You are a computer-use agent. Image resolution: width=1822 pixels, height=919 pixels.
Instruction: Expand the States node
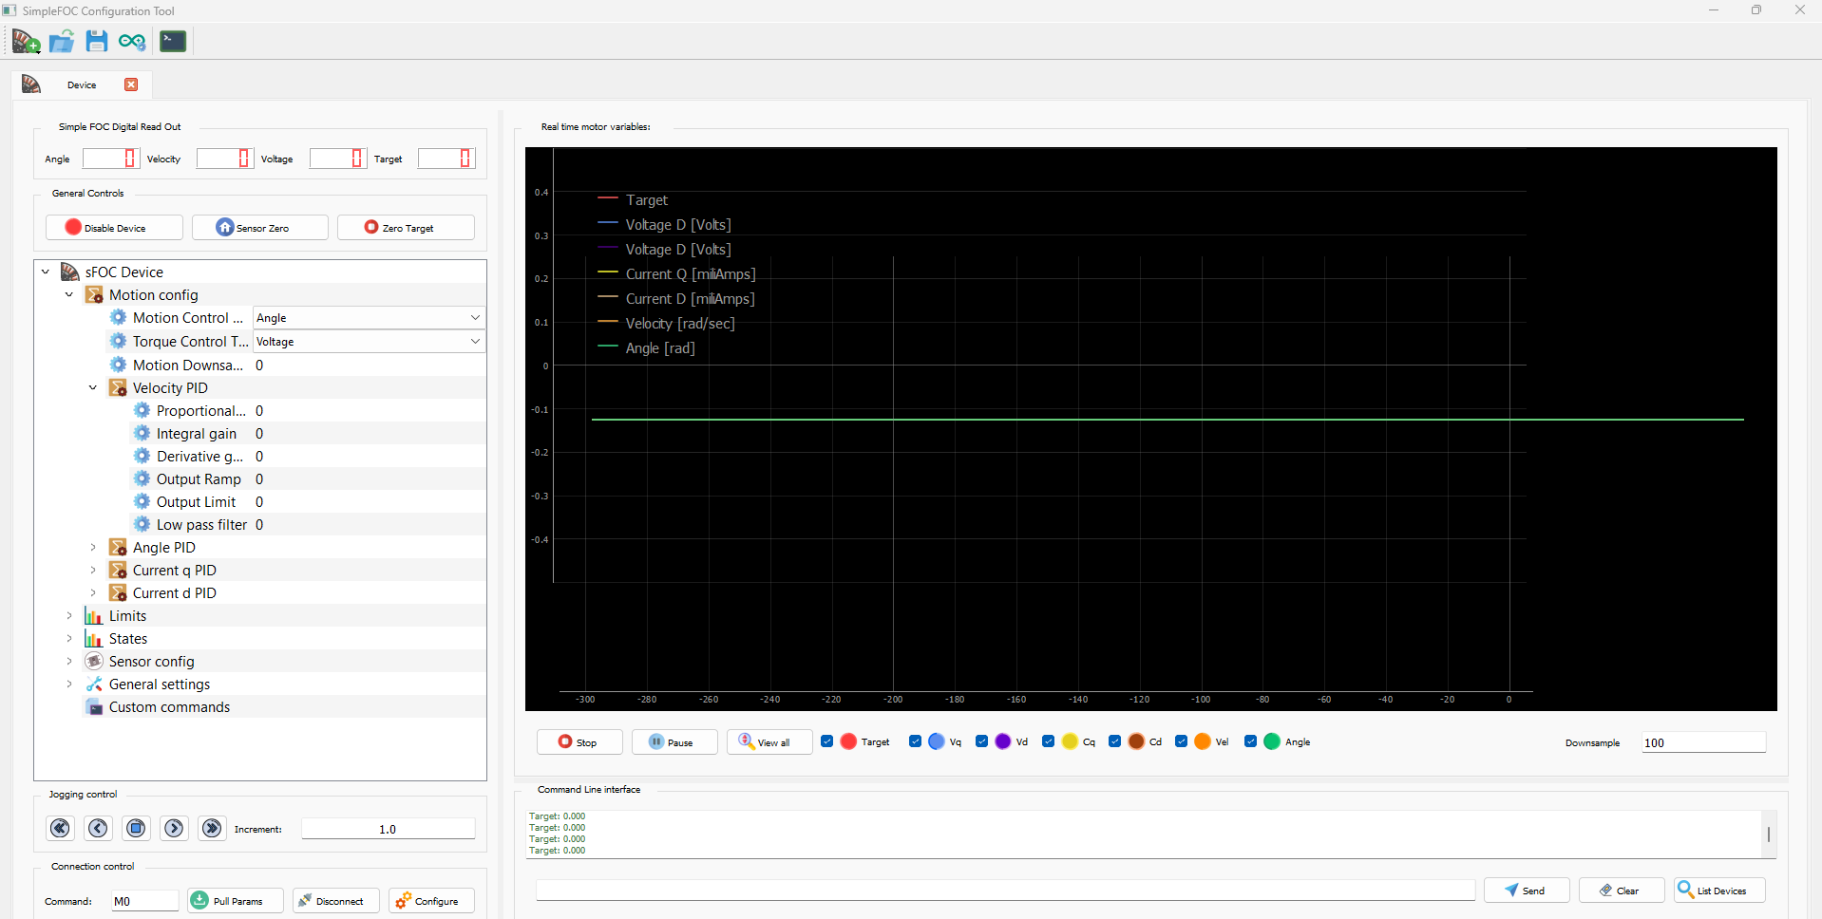pos(69,638)
